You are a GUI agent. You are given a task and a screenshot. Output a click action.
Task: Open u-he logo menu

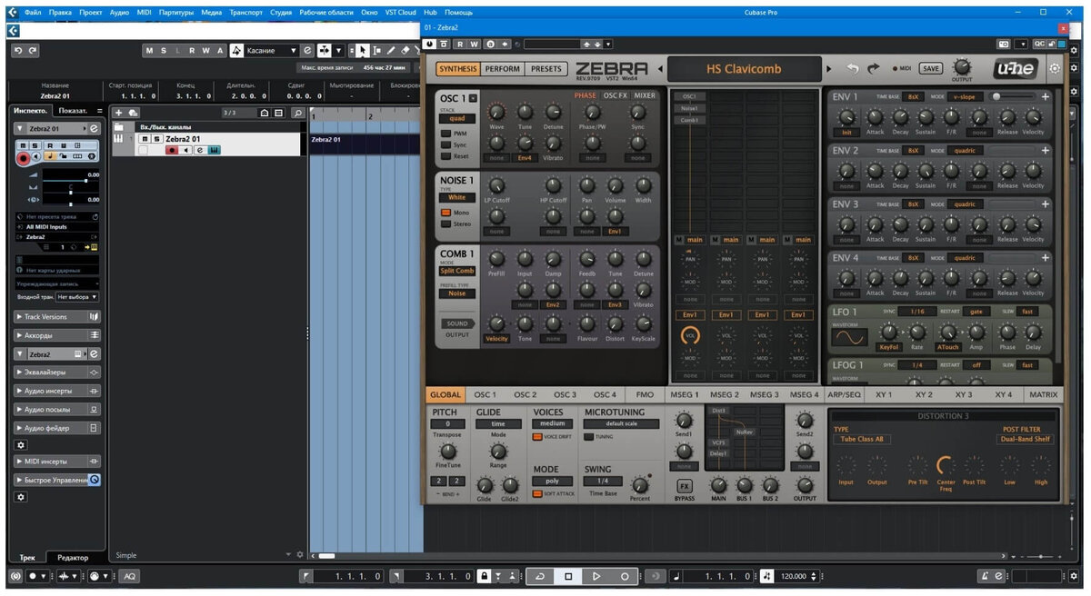click(1017, 68)
